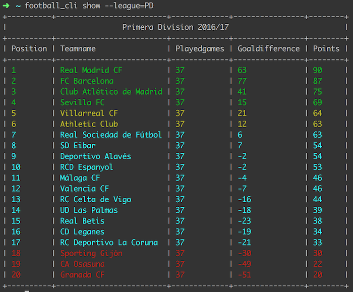Image resolution: width=353 pixels, height=292 pixels.
Task: Click Sevilla FC points value 69
Action: pos(317,102)
